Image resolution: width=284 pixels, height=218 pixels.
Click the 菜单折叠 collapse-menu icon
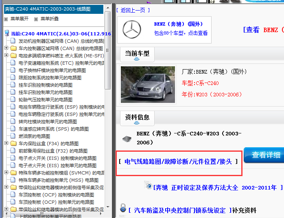click(x=36, y=19)
